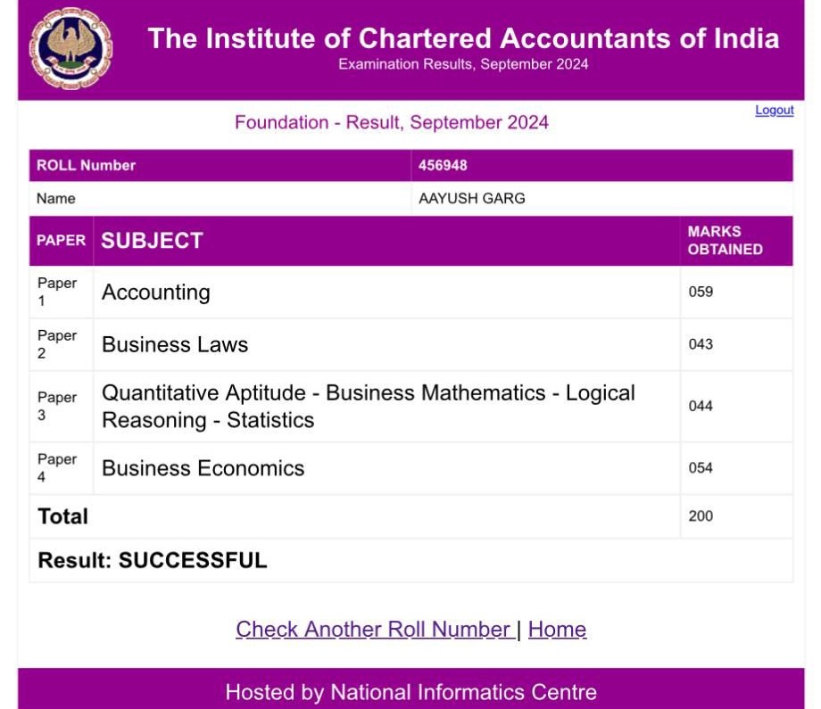The height and width of the screenshot is (709, 821).
Task: Click the Logout link
Action: [x=774, y=111]
